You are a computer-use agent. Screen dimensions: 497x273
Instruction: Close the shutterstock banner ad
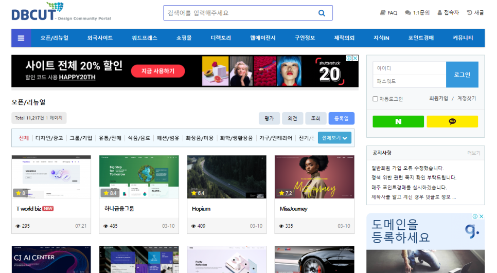point(356,58)
